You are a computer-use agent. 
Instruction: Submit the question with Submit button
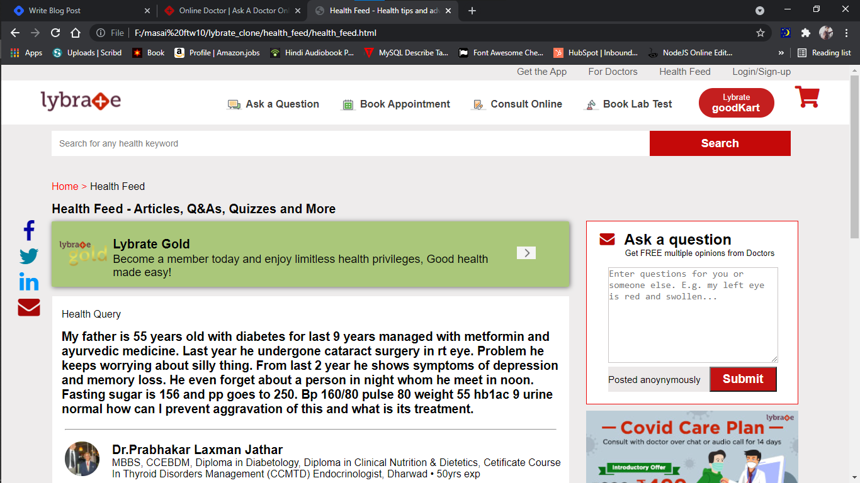click(743, 379)
